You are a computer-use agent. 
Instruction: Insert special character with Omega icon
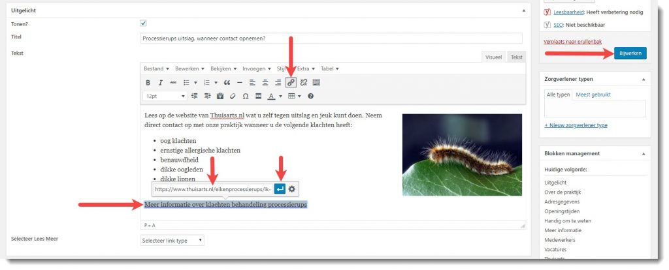coord(246,97)
